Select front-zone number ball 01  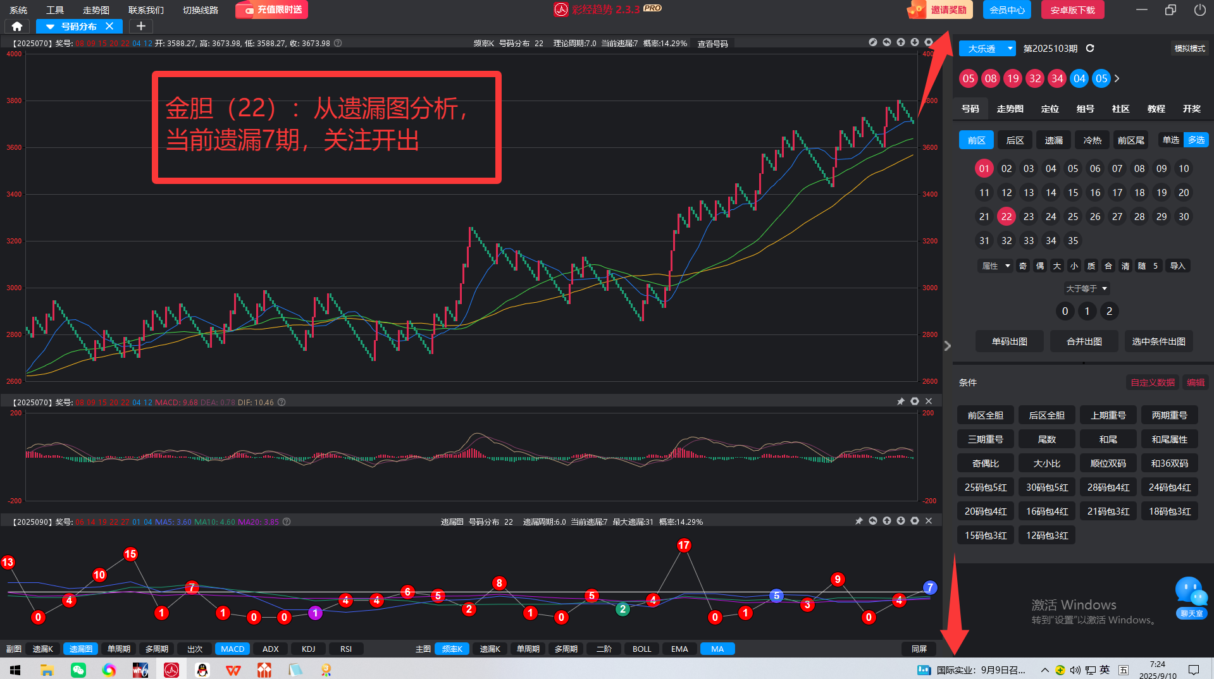coord(984,168)
